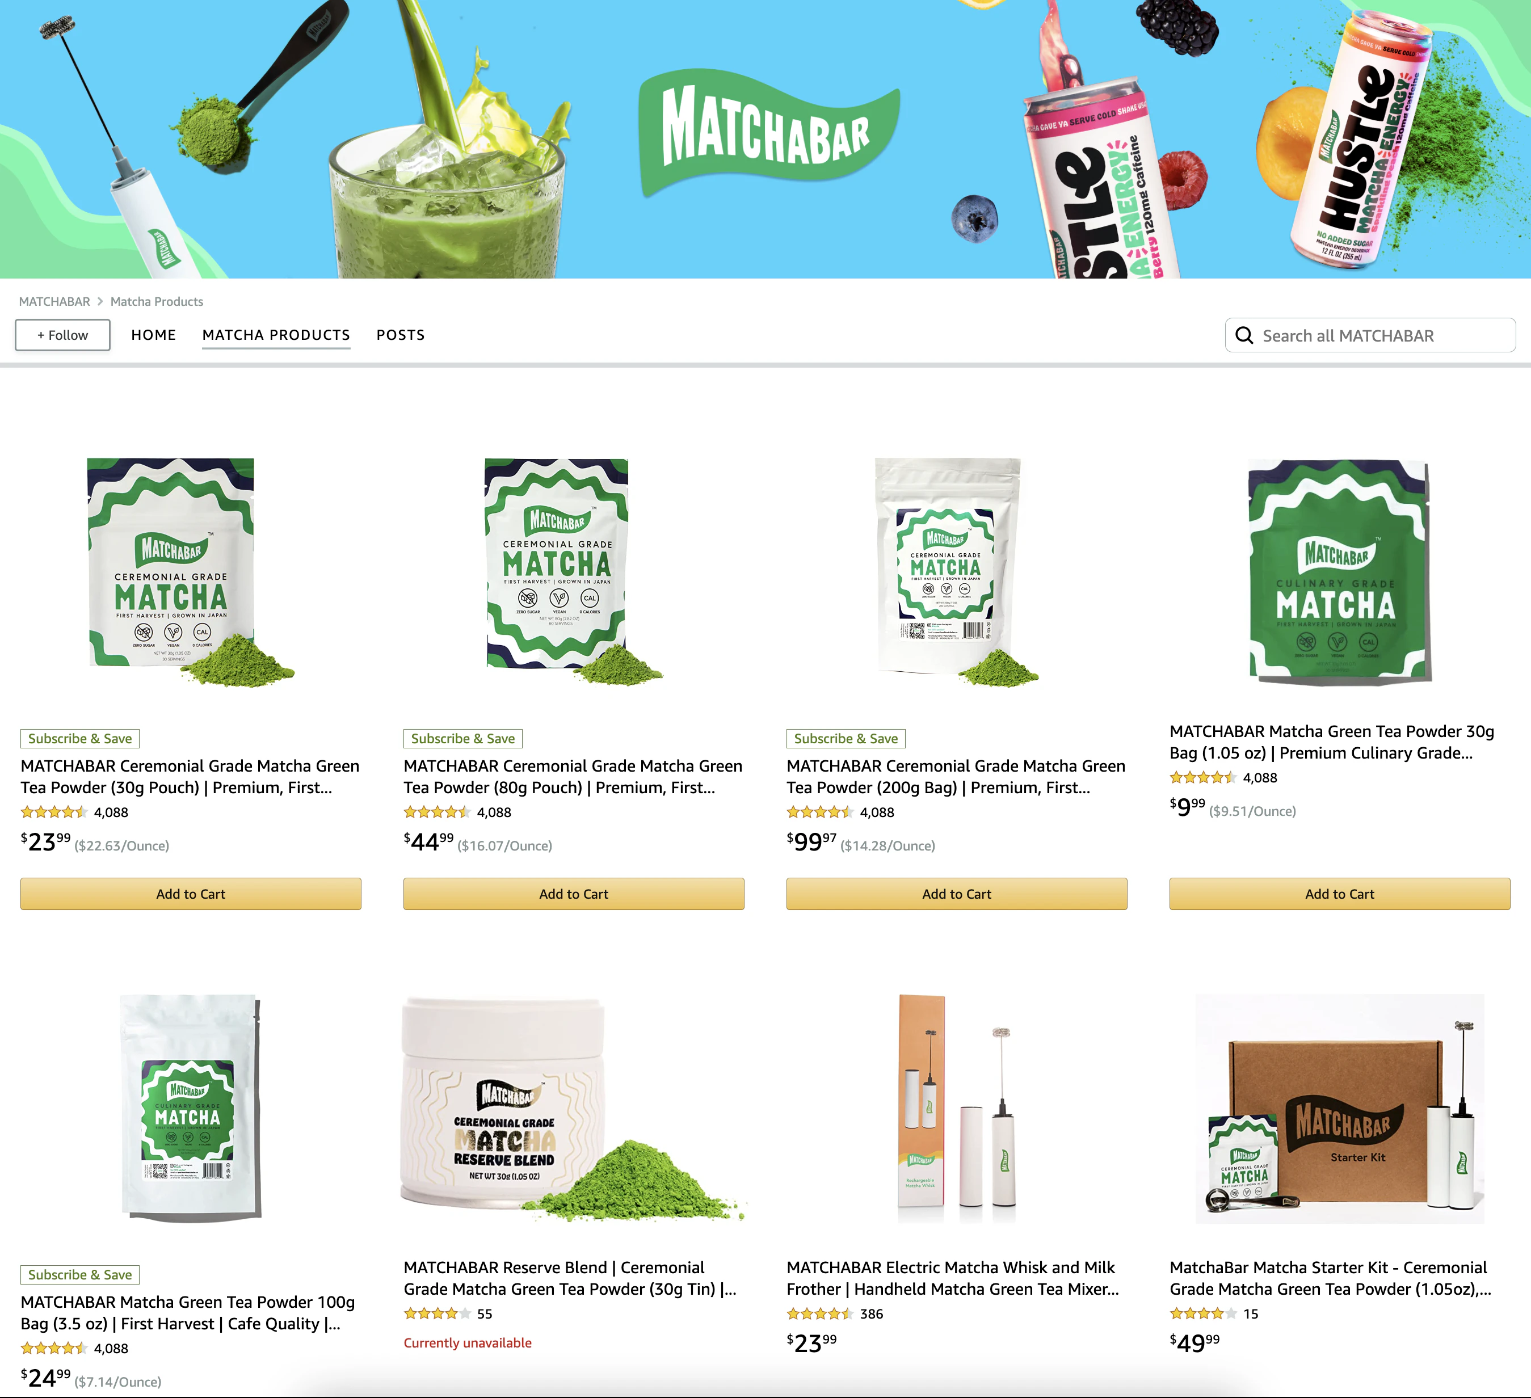The image size is (1531, 1398).
Task: Click star rating of Reserve Blend tin
Action: click(x=437, y=1313)
